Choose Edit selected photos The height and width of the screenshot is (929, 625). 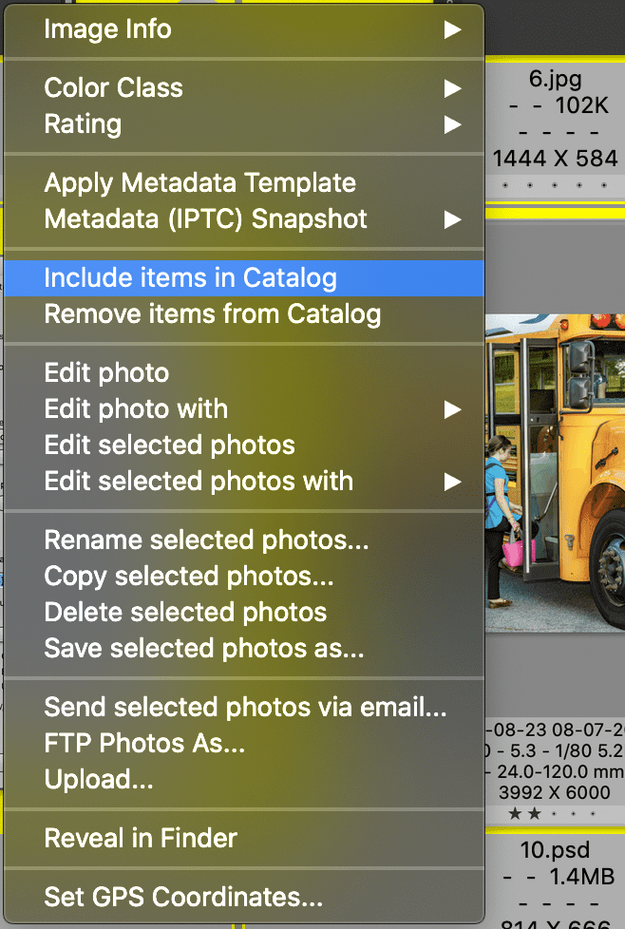tap(244, 446)
